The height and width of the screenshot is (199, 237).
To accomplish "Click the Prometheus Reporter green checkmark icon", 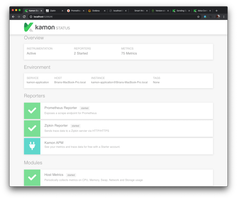I will tap(32, 111).
